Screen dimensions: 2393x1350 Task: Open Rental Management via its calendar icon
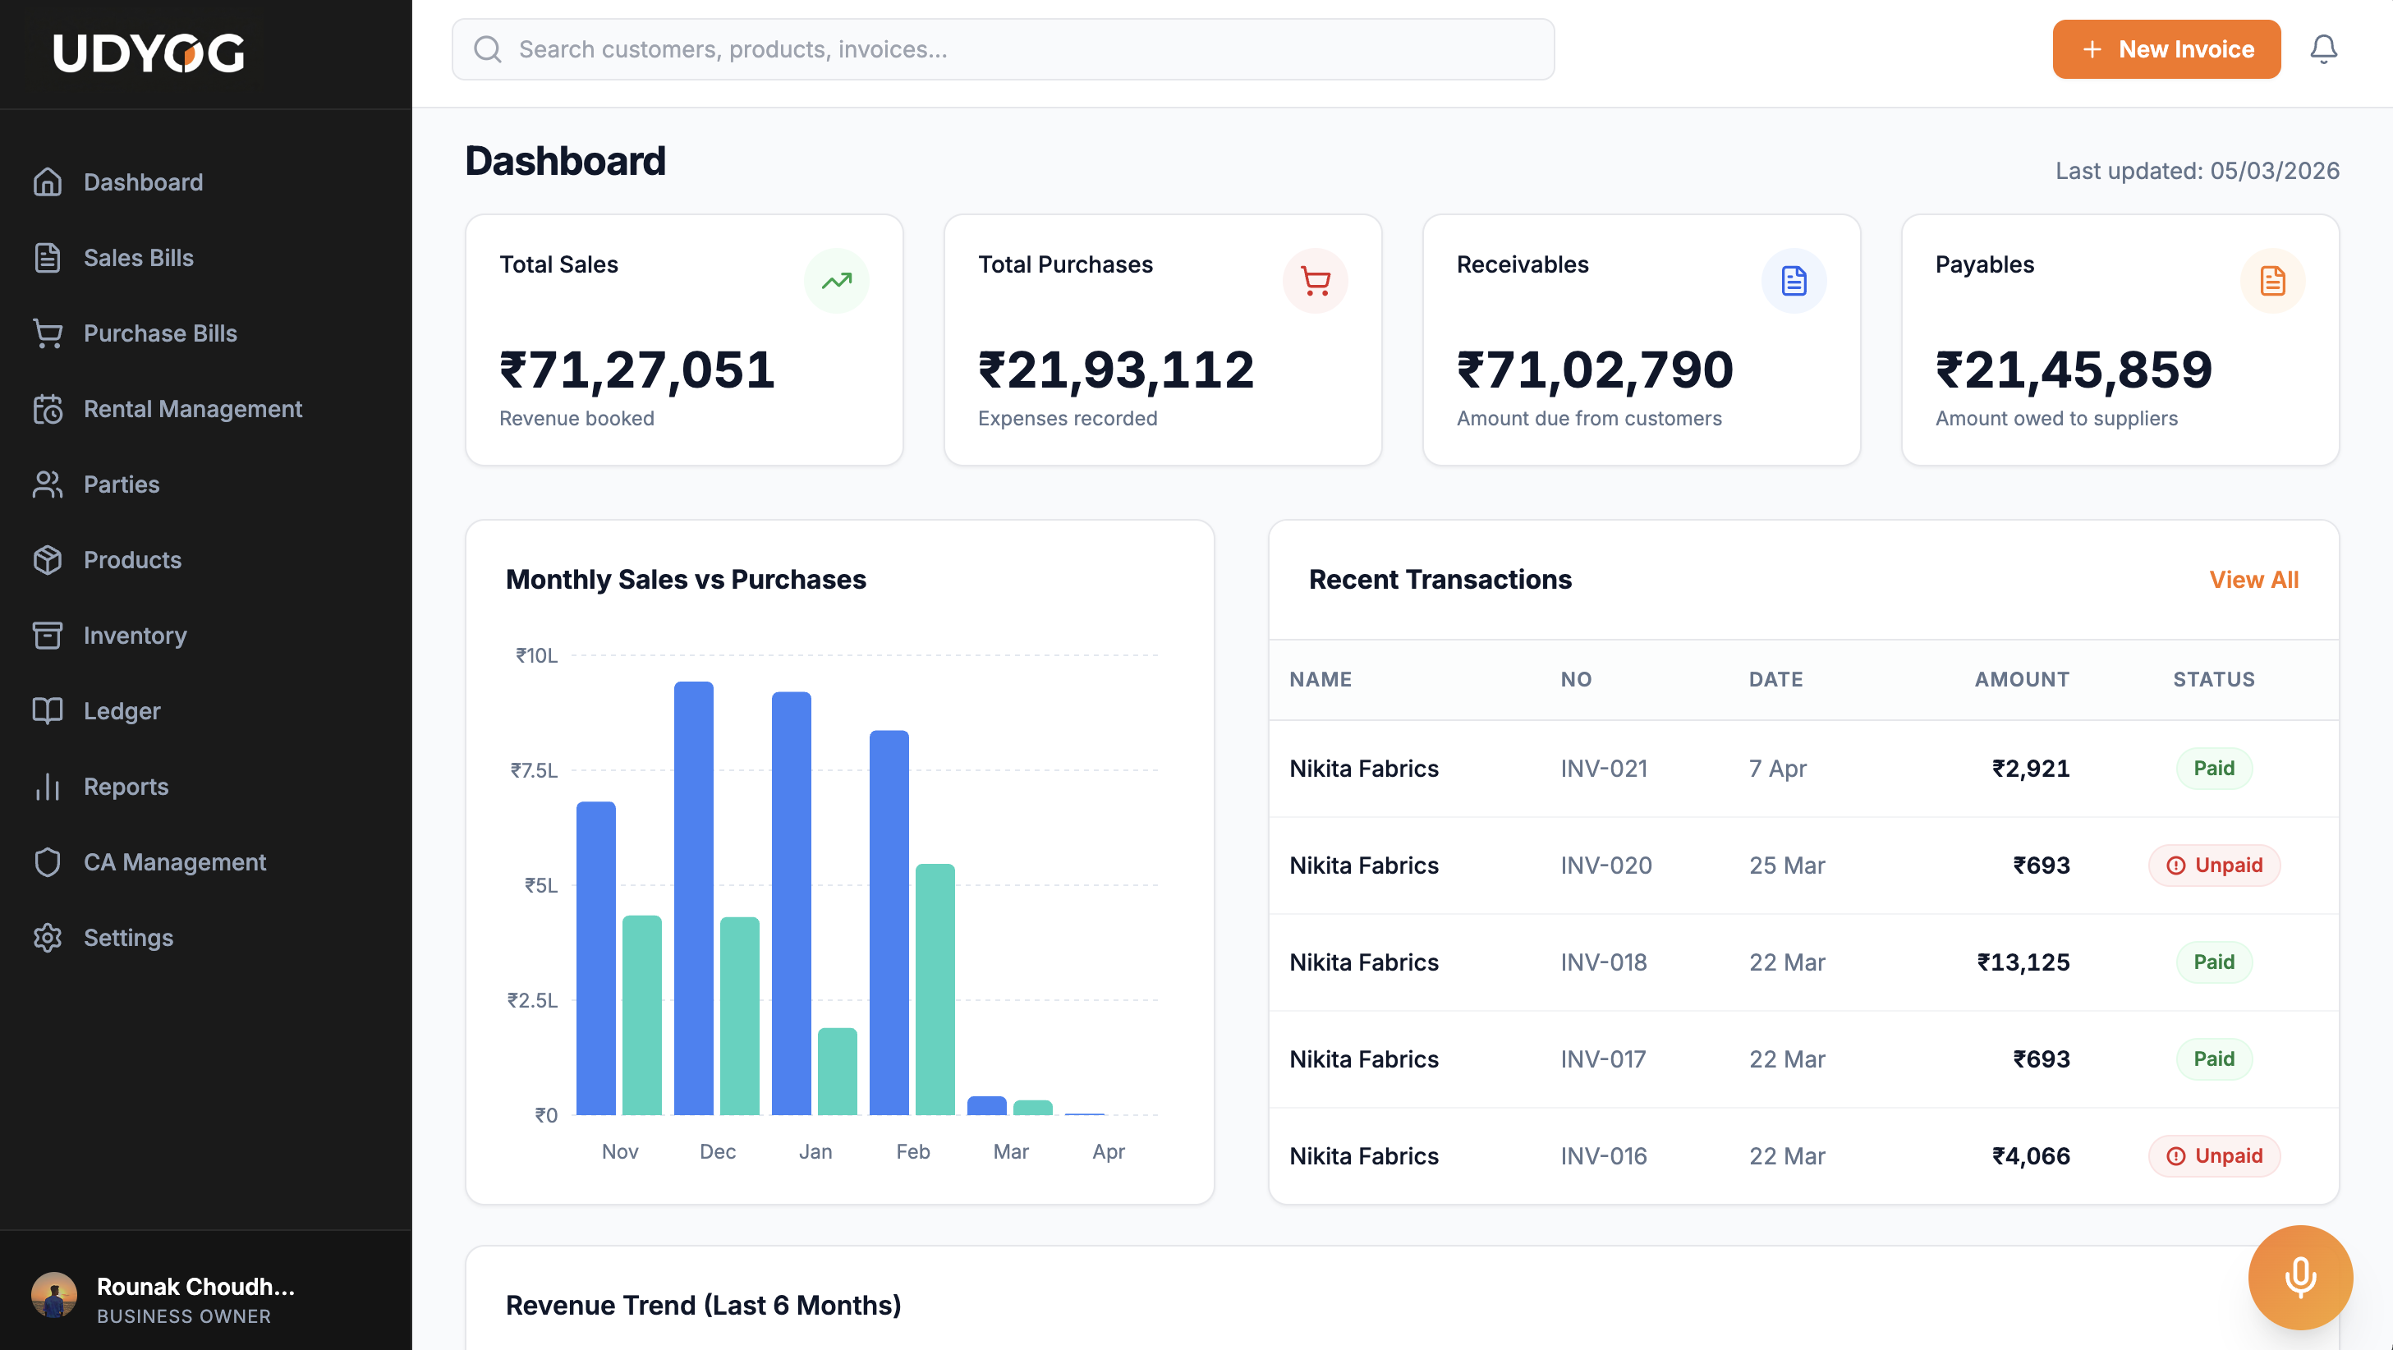pos(48,409)
